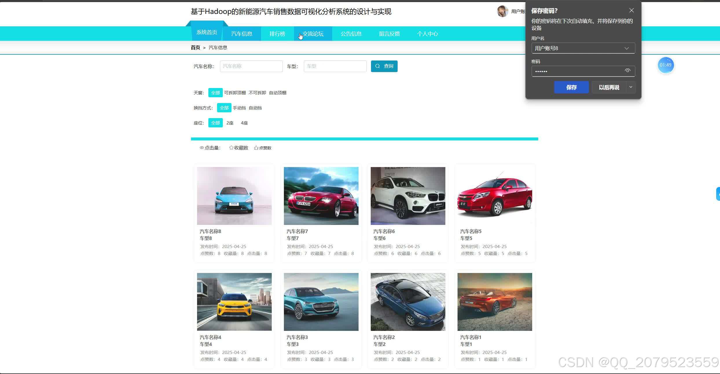Click the blue 01:49 timer bubble

(x=665, y=65)
